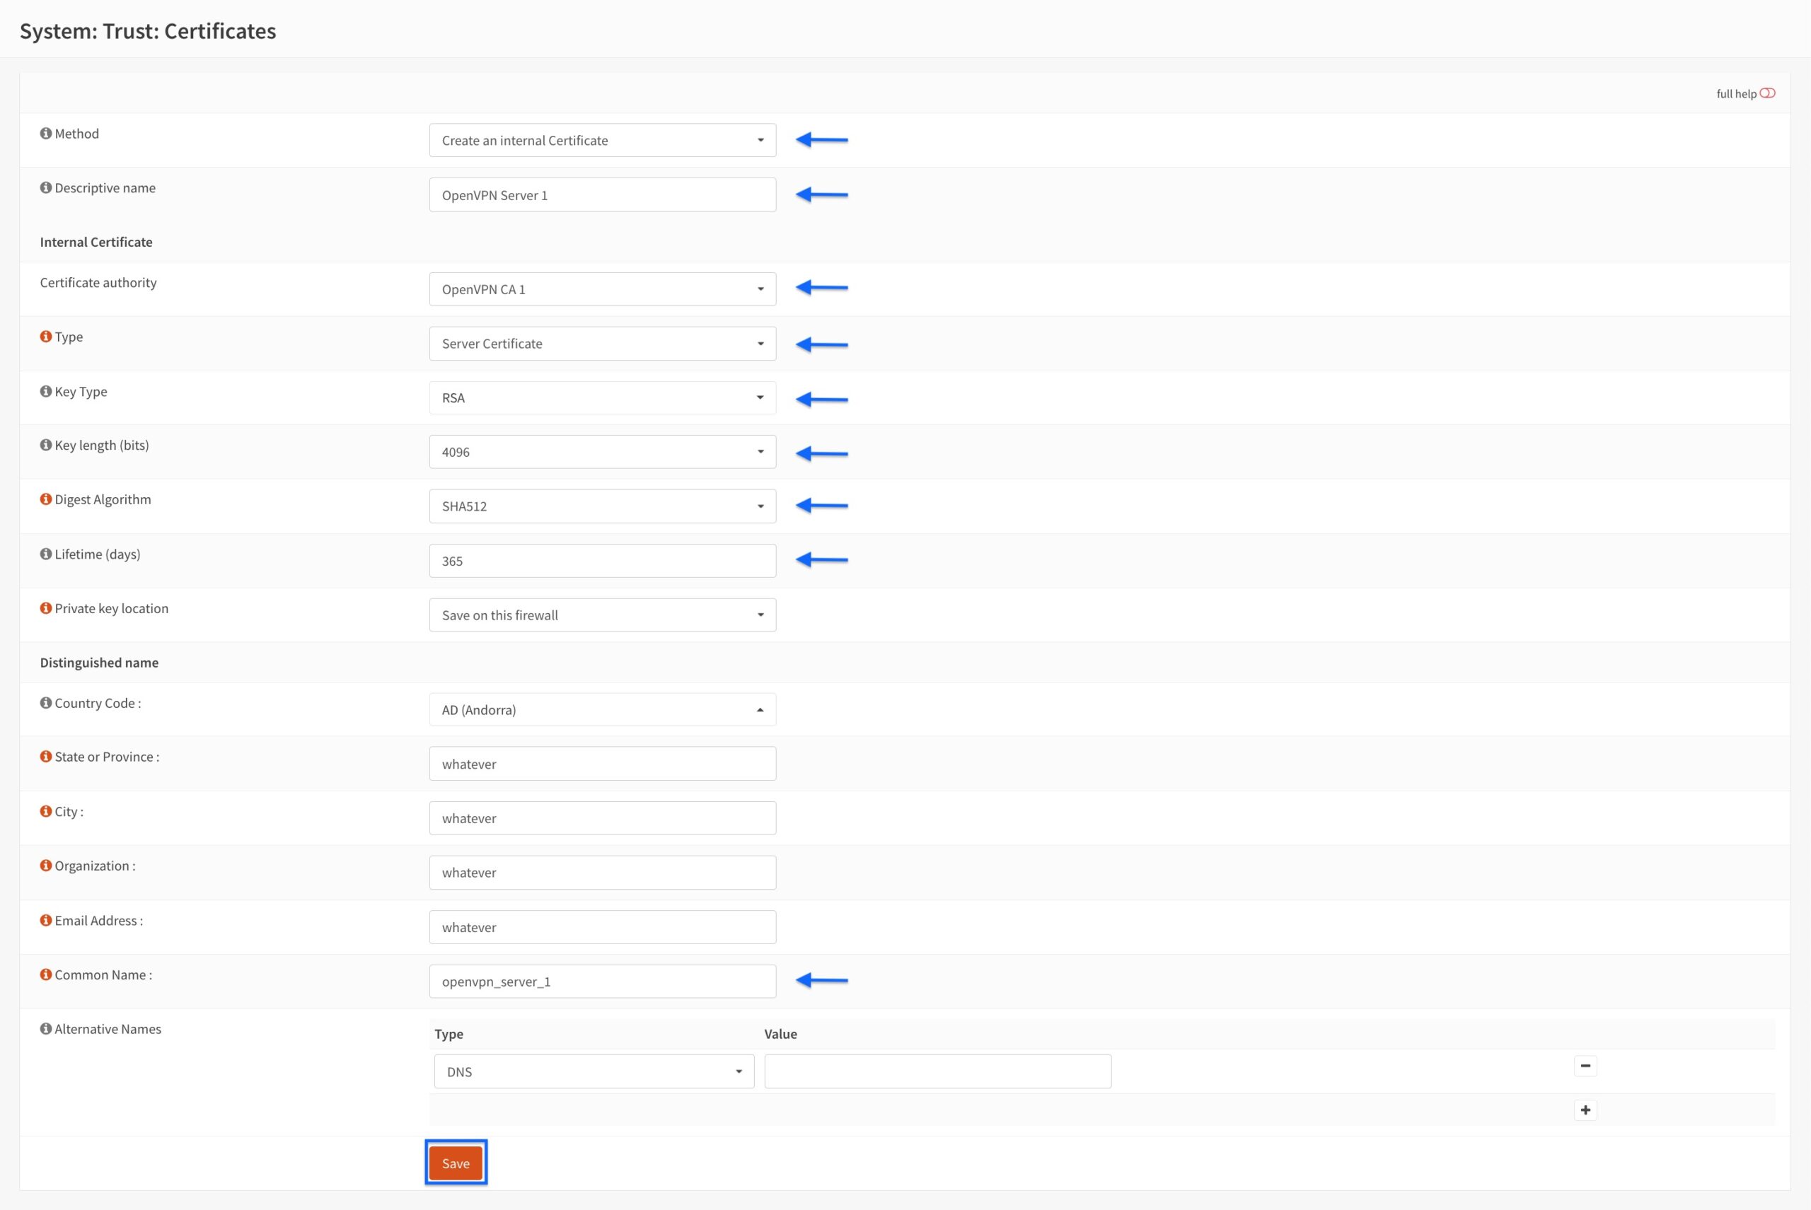Screen dimensions: 1811x1210
Task: Select the Descriptive name field
Action: (602, 194)
